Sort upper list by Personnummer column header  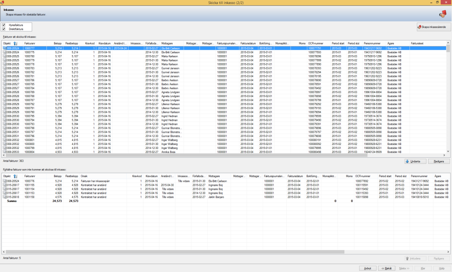click(x=374, y=43)
